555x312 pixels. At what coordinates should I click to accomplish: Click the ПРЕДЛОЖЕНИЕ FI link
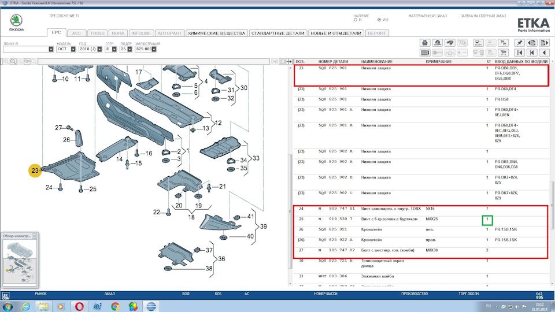(x=64, y=16)
